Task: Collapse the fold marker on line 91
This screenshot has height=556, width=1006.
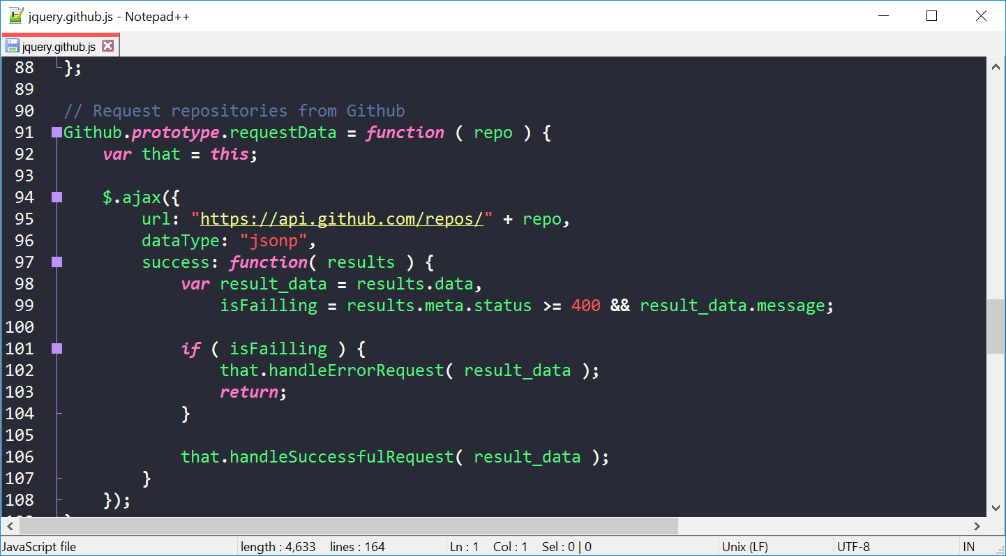Action: 55,132
